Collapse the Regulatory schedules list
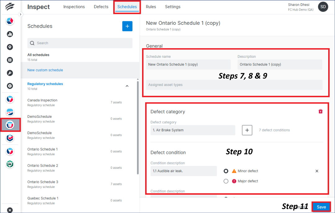Viewport: 335px width, 213px height. tap(127, 86)
